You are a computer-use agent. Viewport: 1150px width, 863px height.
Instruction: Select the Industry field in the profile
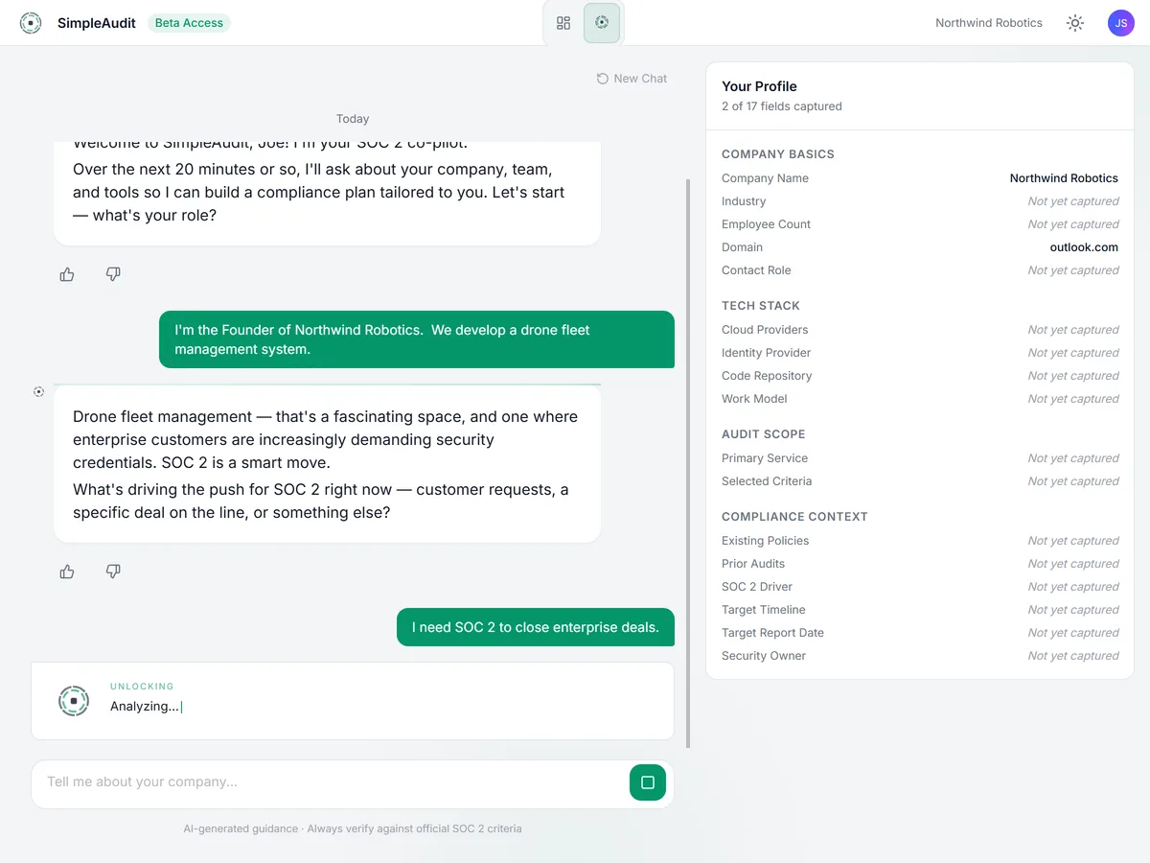[920, 201]
